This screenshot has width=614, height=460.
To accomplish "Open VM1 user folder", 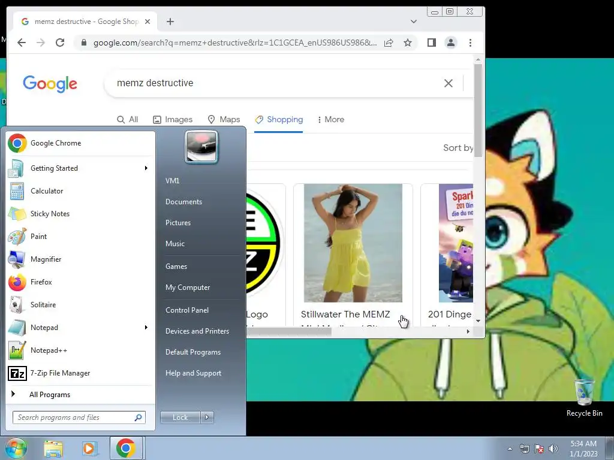I will (x=172, y=181).
